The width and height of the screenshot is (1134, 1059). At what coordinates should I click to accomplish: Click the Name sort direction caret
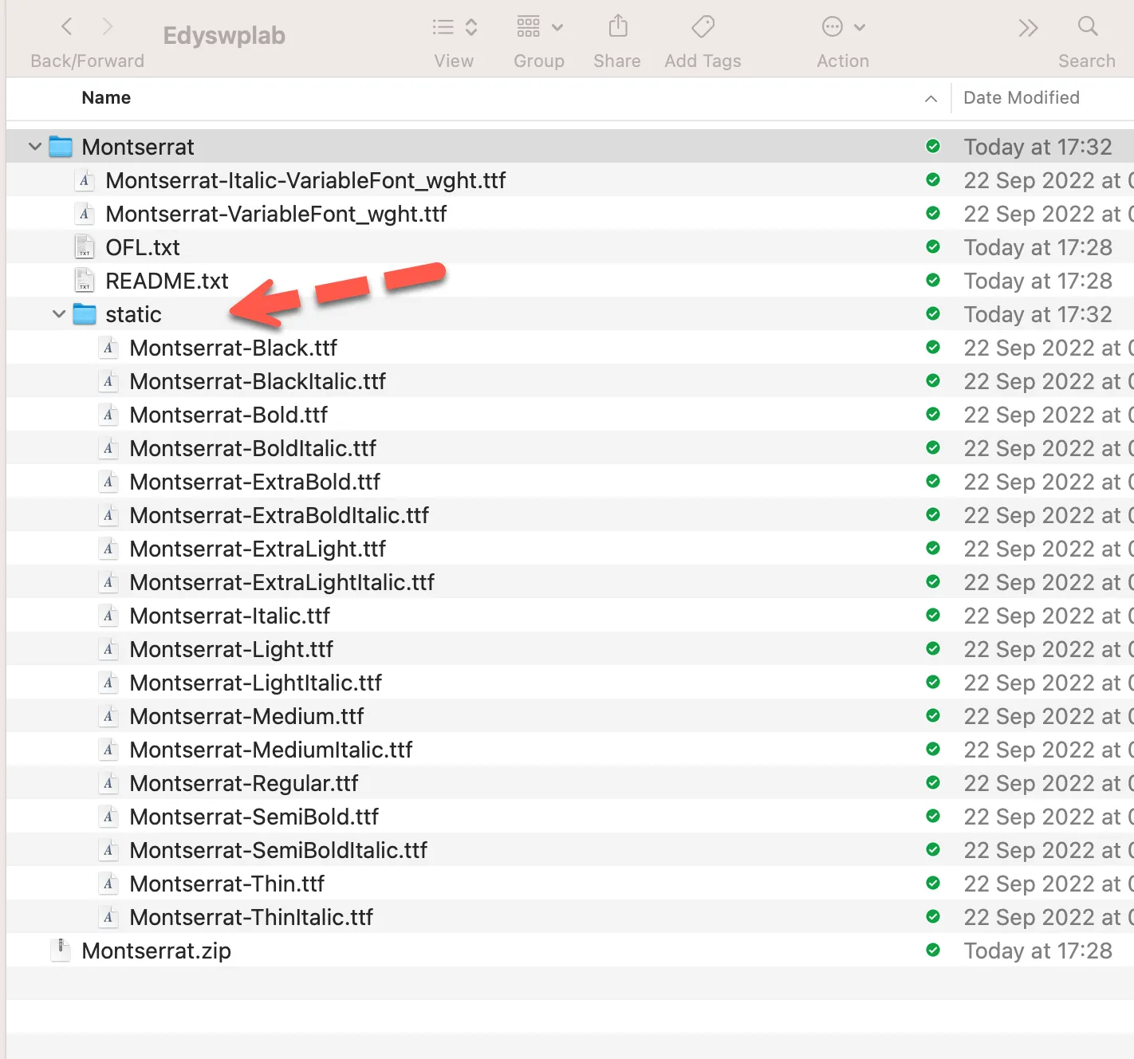coord(931,99)
